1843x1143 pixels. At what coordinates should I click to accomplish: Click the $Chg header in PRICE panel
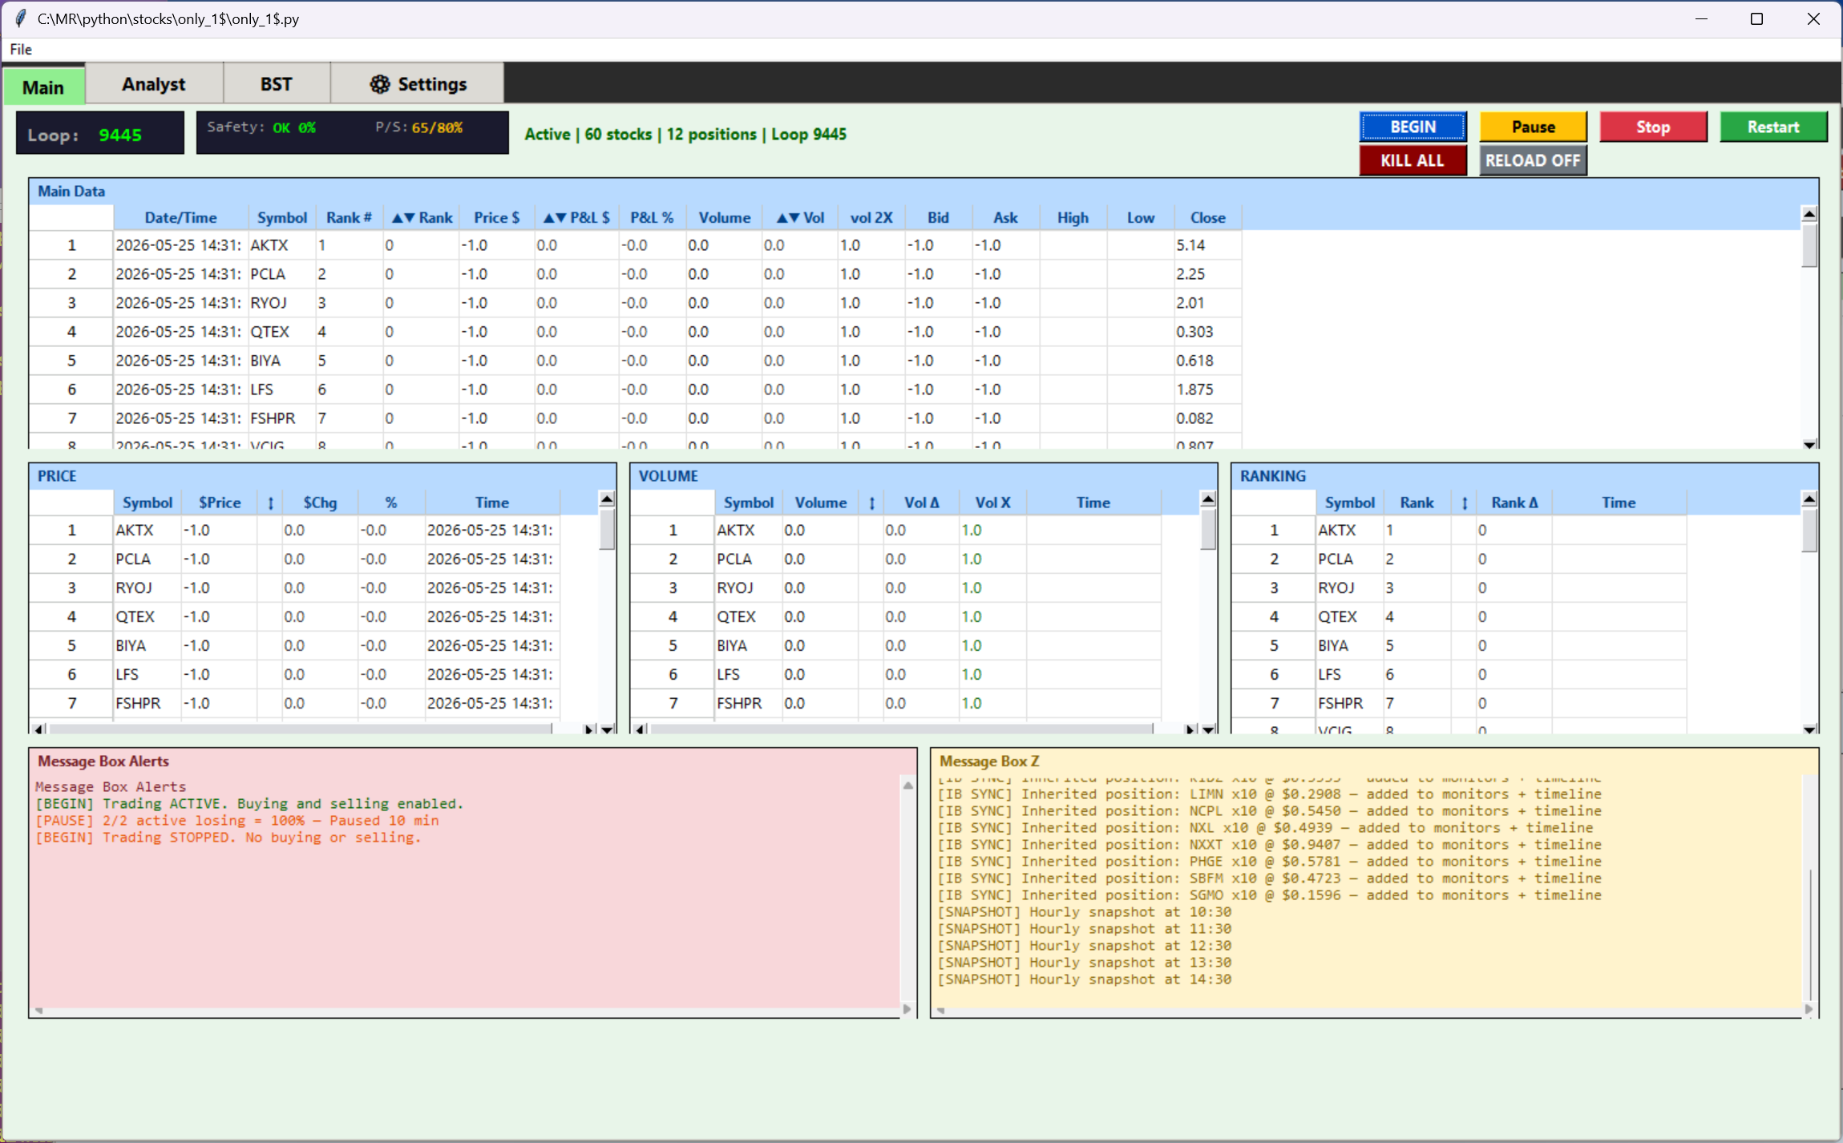[x=320, y=503]
